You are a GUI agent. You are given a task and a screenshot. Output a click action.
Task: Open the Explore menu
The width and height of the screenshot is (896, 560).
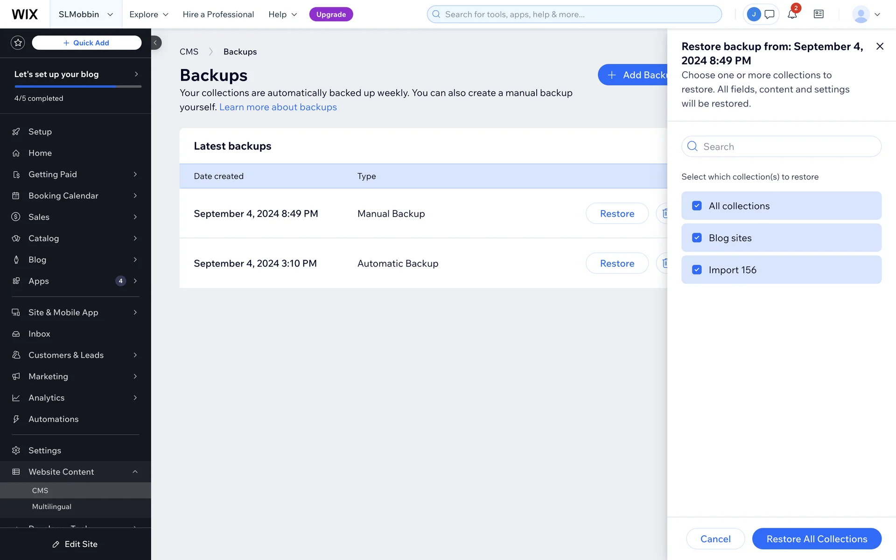click(148, 14)
